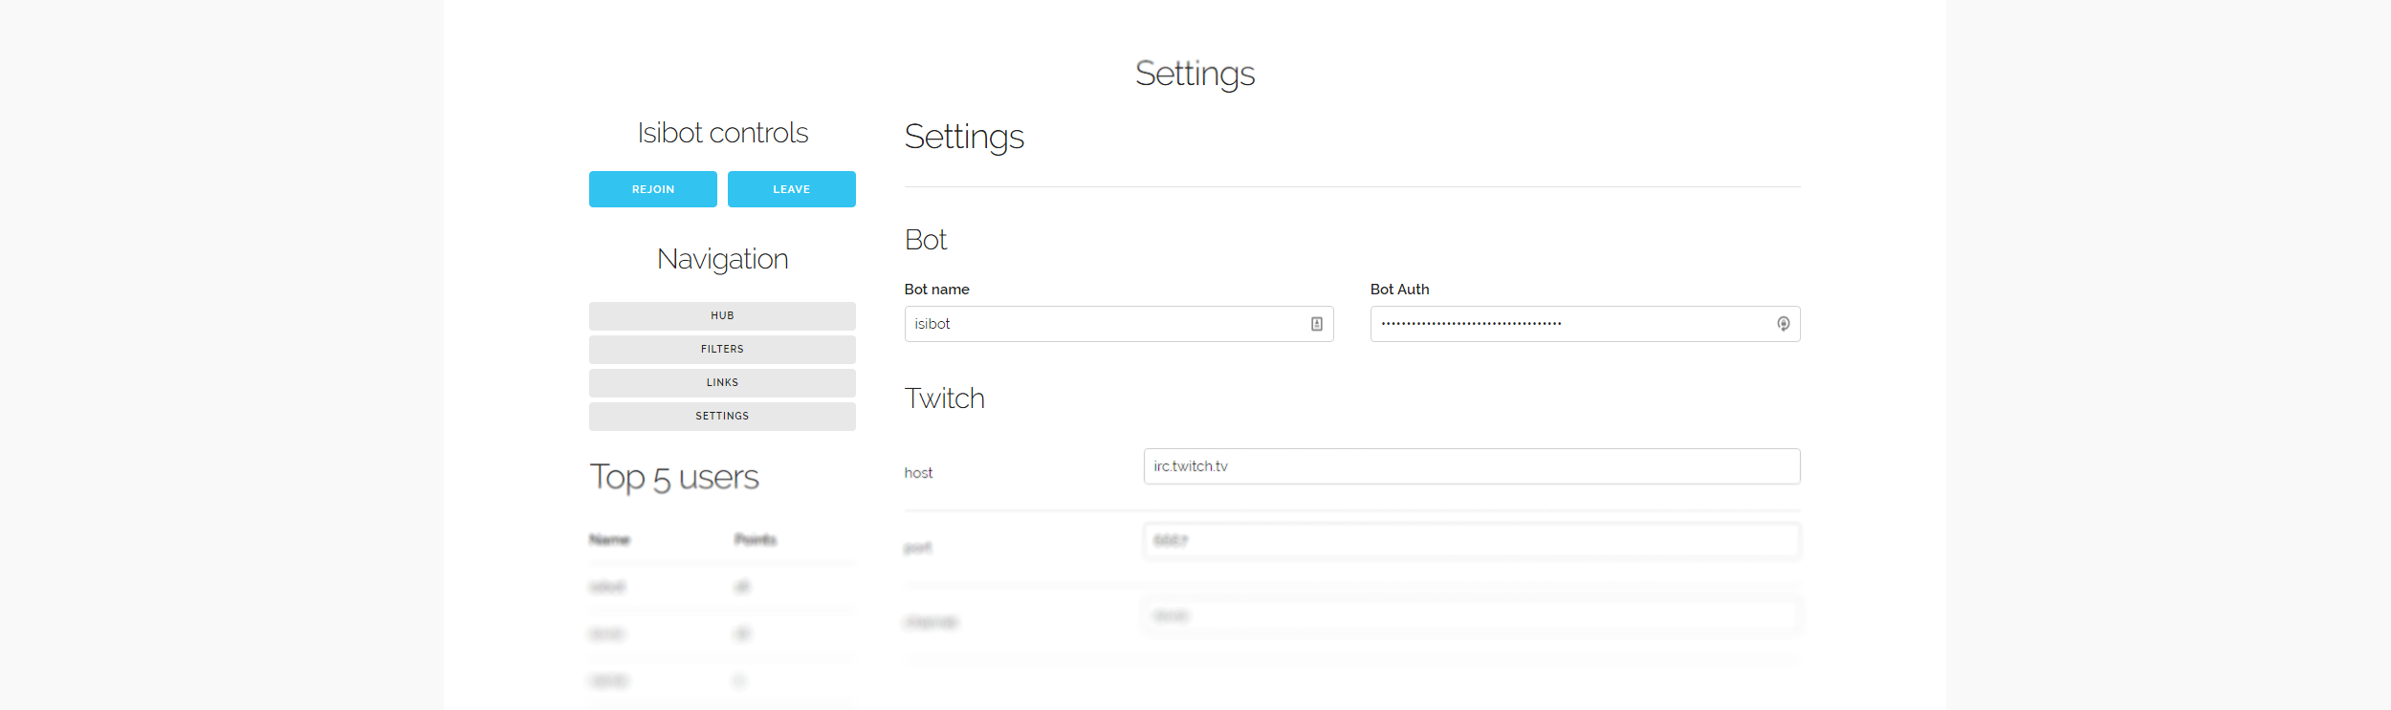Click the REJOIN button
Viewport: 2391px width, 710px height.
(652, 189)
